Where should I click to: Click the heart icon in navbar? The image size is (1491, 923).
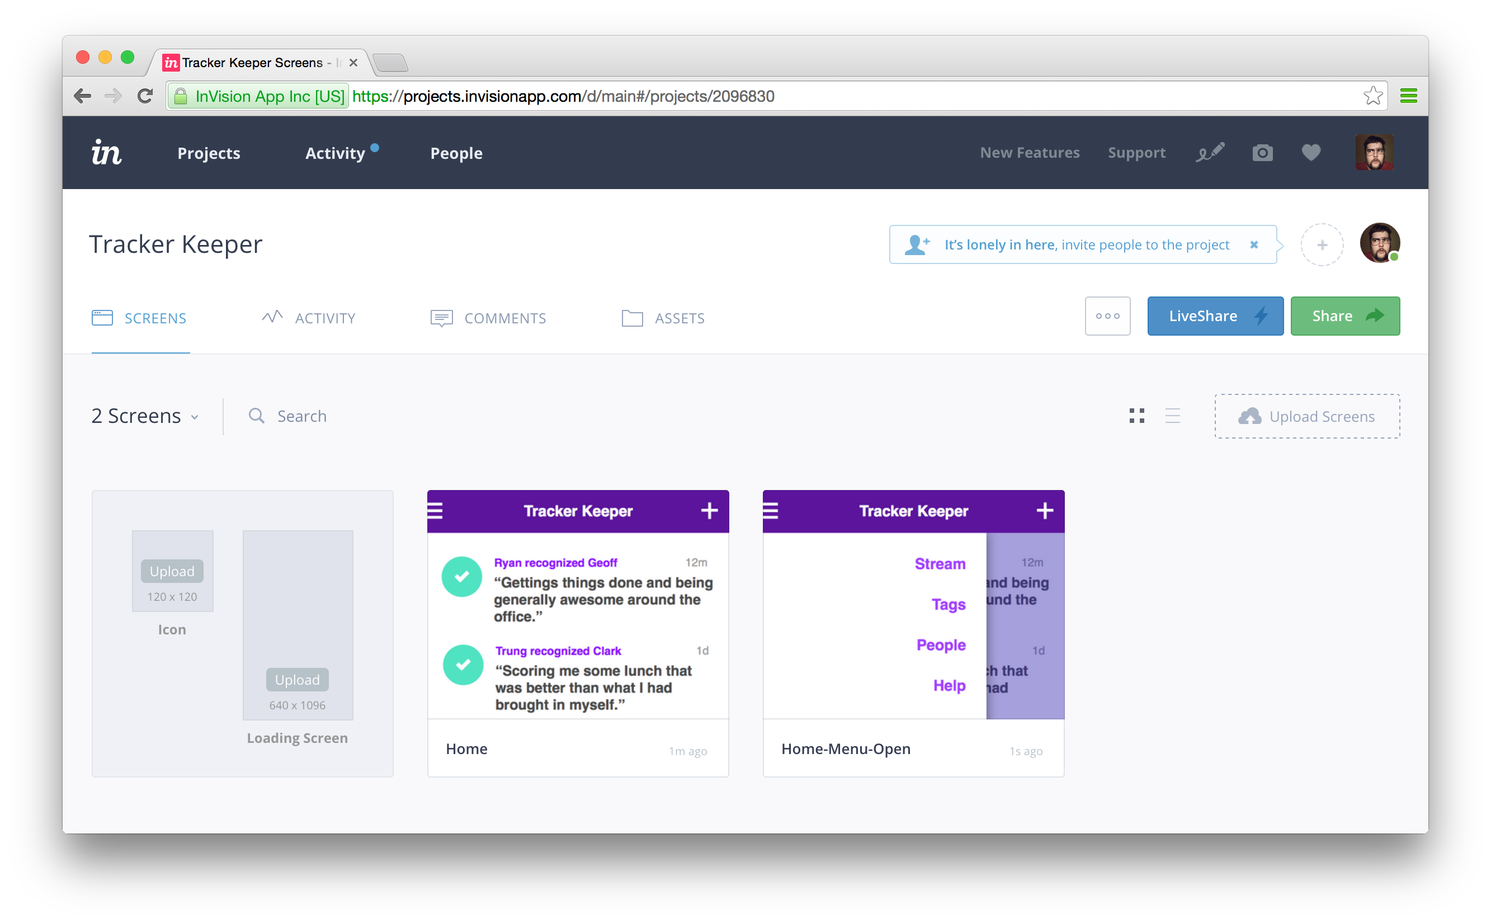(1310, 153)
